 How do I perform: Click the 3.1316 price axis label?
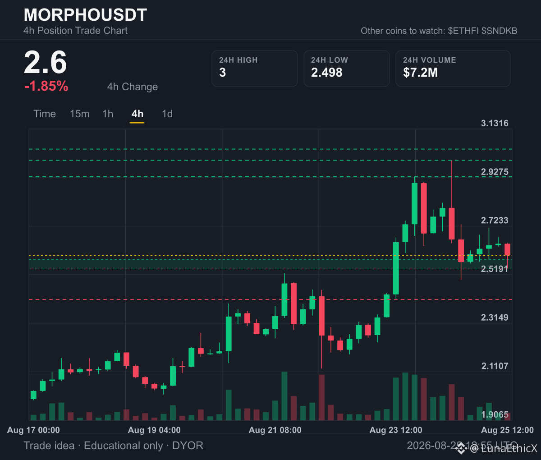click(495, 123)
